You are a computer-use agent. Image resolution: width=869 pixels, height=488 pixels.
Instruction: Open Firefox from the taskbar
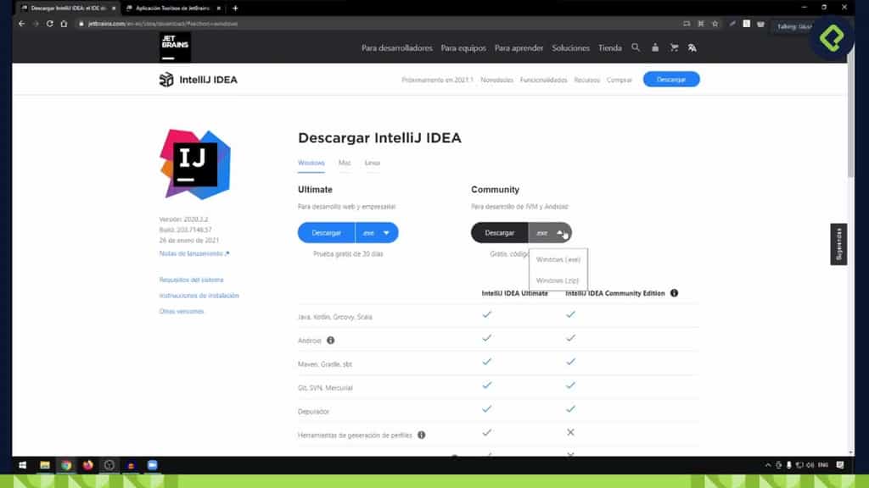coord(87,465)
